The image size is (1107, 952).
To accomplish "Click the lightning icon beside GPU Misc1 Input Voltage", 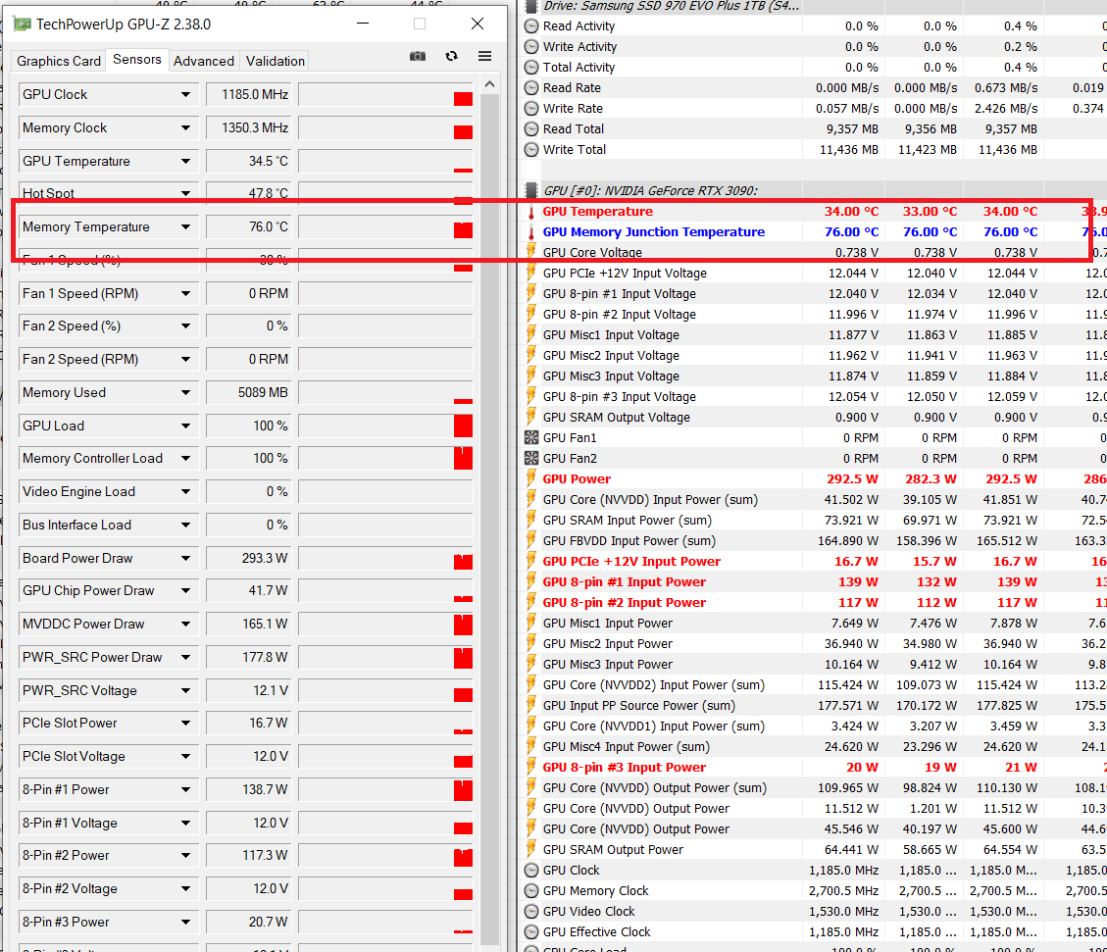I will point(531,335).
